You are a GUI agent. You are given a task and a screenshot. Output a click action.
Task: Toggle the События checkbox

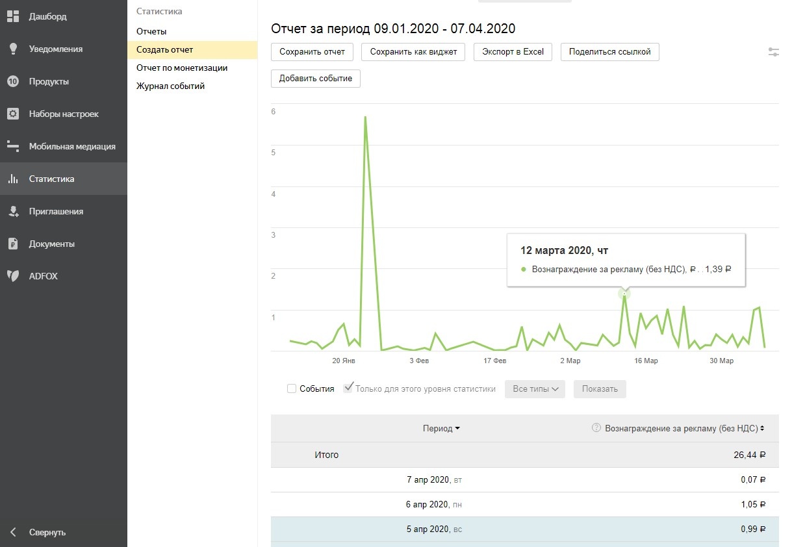click(292, 388)
